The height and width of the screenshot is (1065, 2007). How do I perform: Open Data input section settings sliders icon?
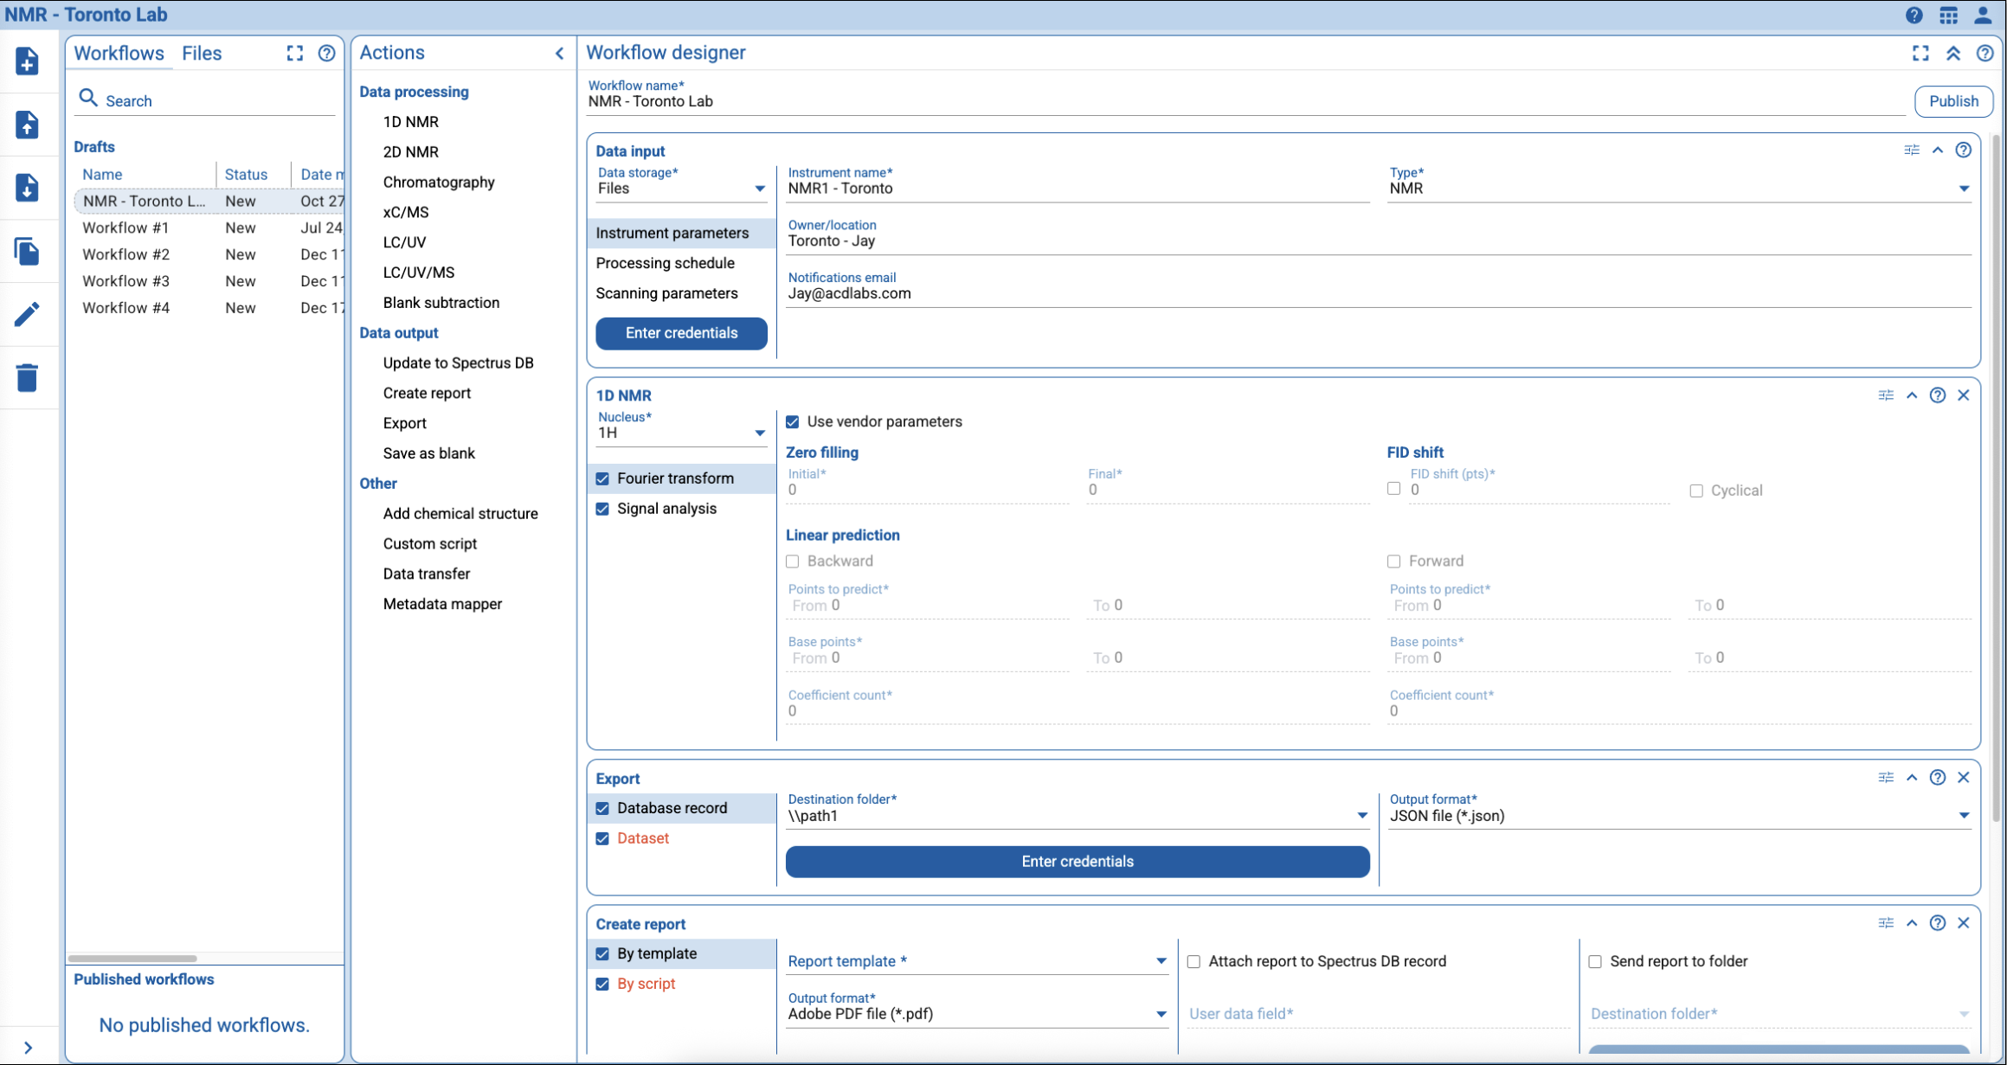coord(1912,150)
